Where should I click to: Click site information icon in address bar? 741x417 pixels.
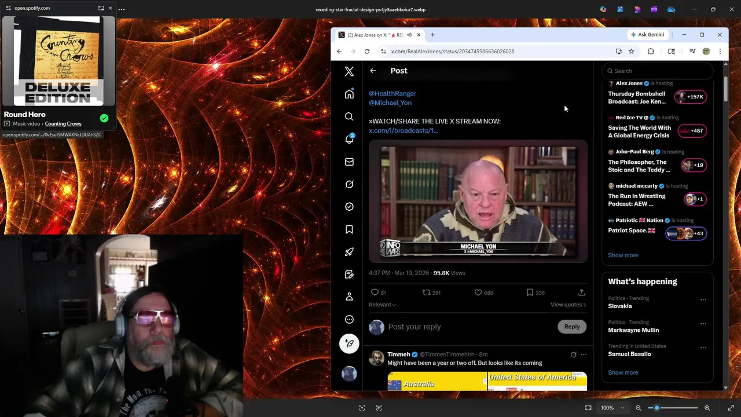383,52
